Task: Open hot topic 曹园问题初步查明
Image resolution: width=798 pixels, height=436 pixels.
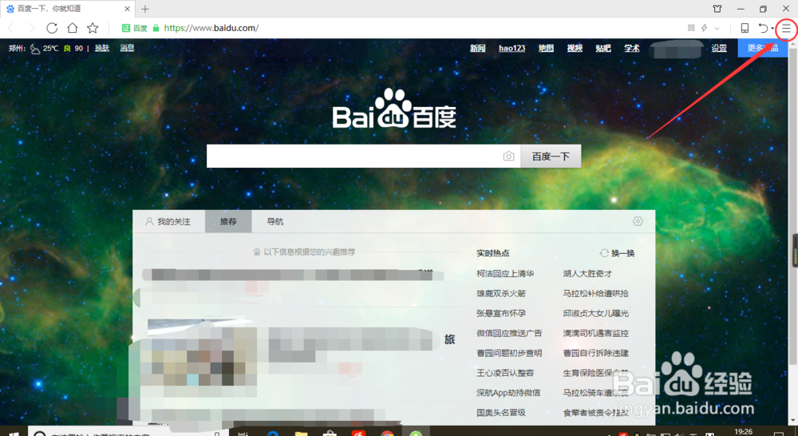Action: tap(509, 353)
